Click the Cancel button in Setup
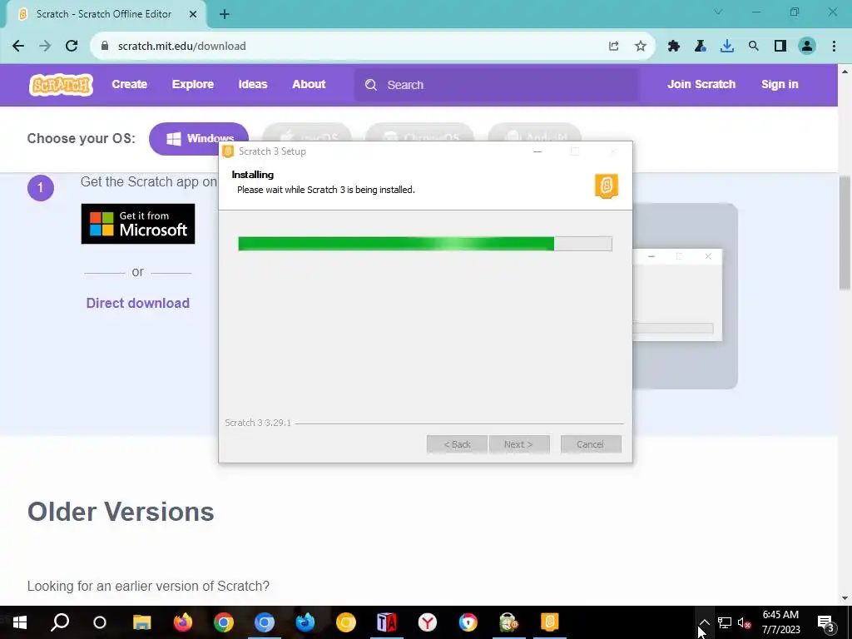852x639 pixels. pyautogui.click(x=591, y=444)
